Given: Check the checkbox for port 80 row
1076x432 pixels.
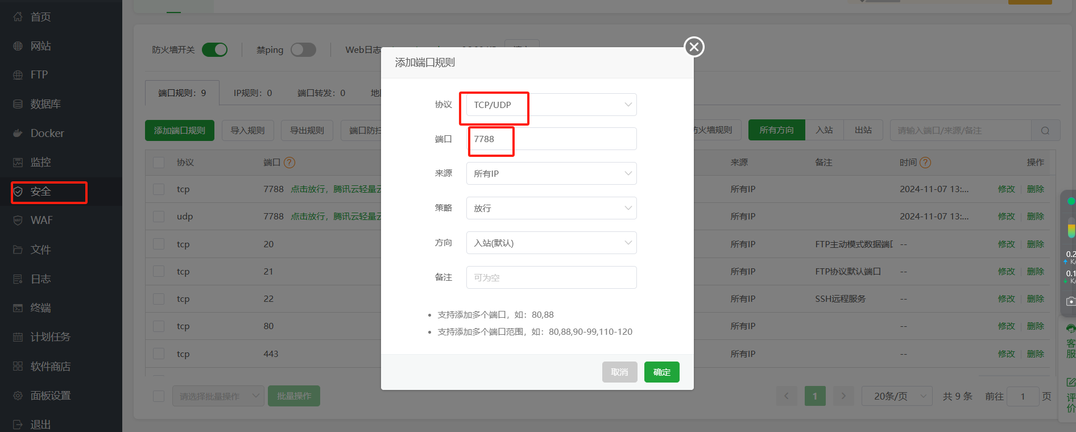Looking at the screenshot, I should coord(159,326).
